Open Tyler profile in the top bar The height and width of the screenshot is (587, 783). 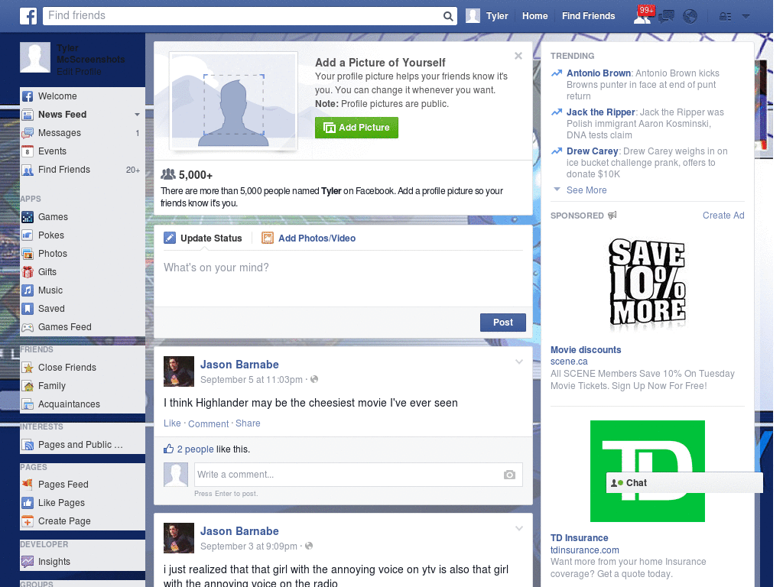tap(487, 16)
